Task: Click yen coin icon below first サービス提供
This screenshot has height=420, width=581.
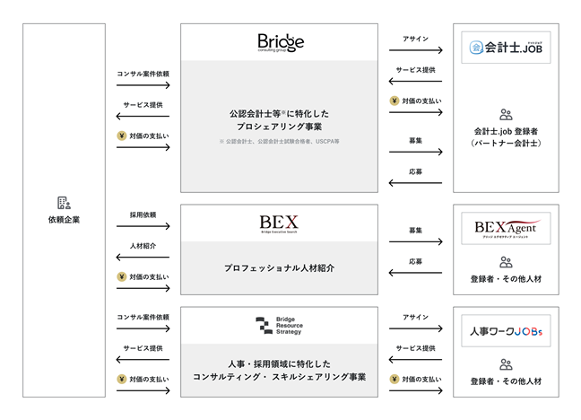Action: (x=122, y=136)
